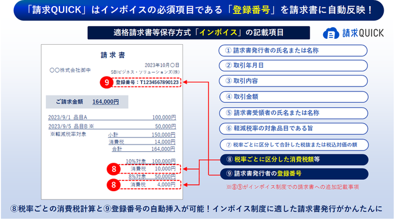Select item ⑤ 請求書受領者の氏名または名称

[294, 113]
